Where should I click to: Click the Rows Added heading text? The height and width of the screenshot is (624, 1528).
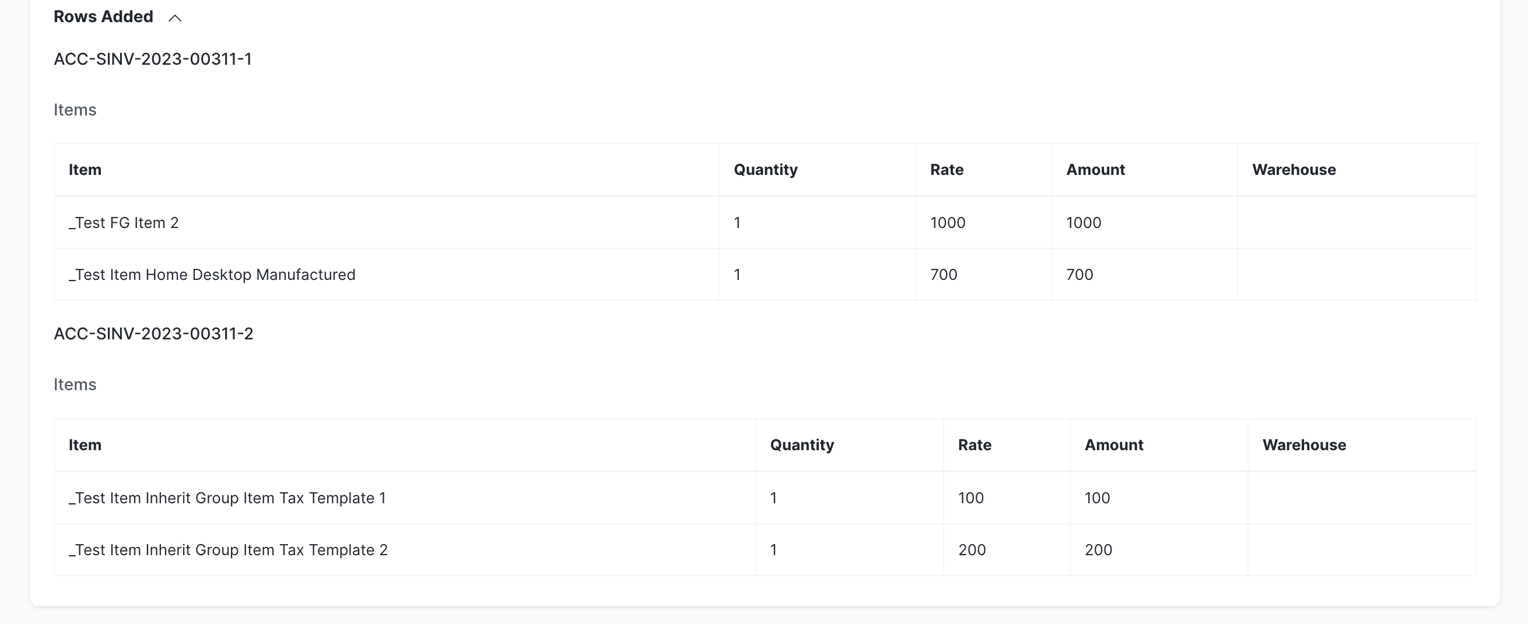(103, 16)
